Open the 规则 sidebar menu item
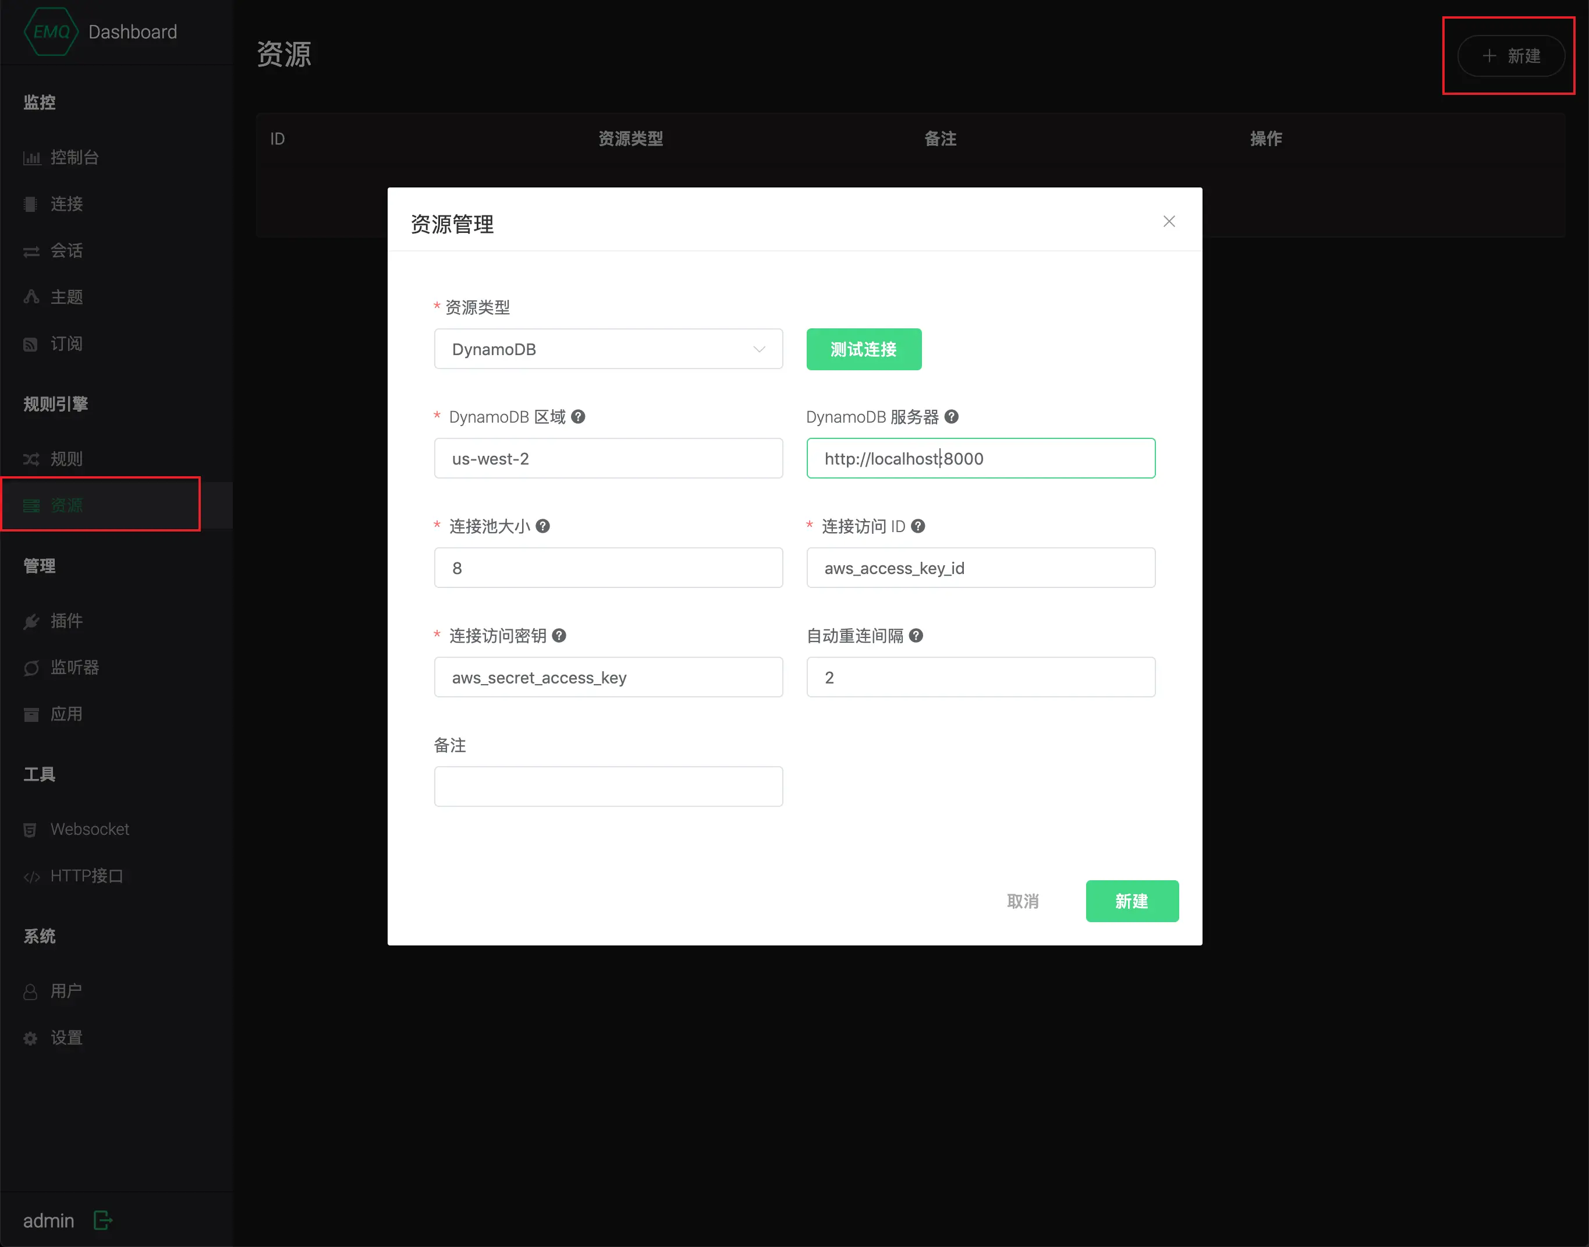Viewport: 1589px width, 1247px height. pyautogui.click(x=66, y=459)
